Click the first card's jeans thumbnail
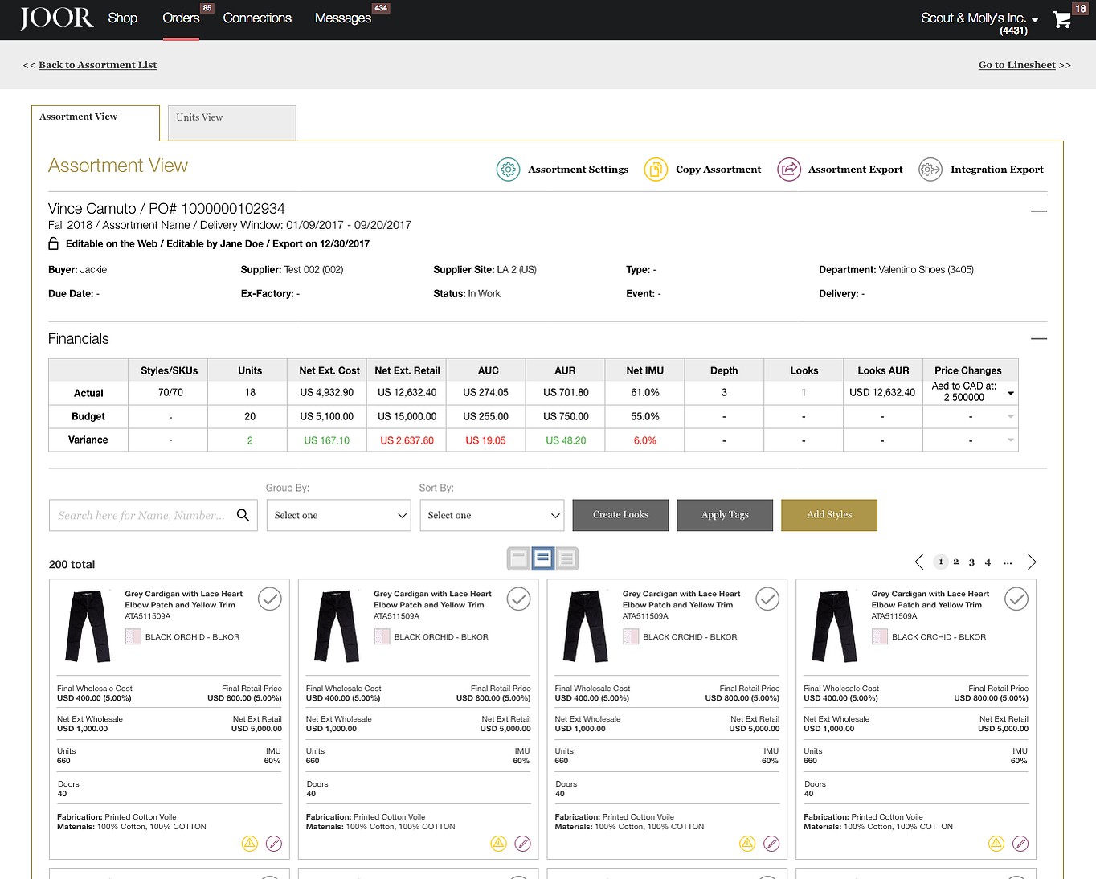Image resolution: width=1096 pixels, height=879 pixels. [88, 627]
